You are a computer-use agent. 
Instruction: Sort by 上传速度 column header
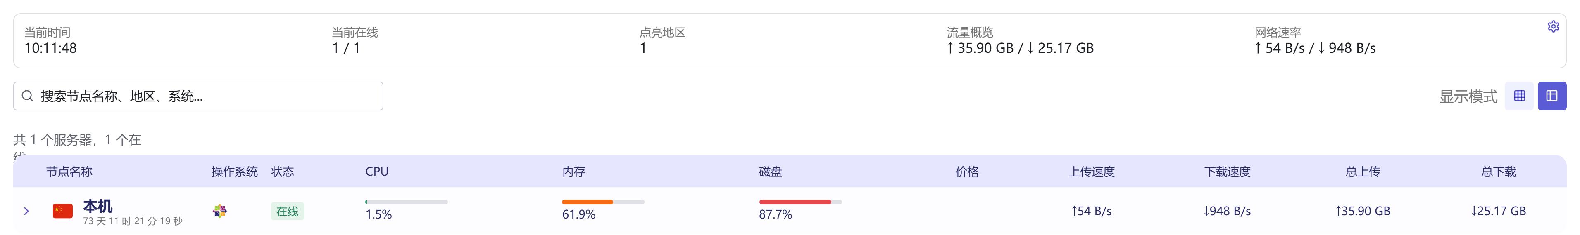click(1091, 172)
